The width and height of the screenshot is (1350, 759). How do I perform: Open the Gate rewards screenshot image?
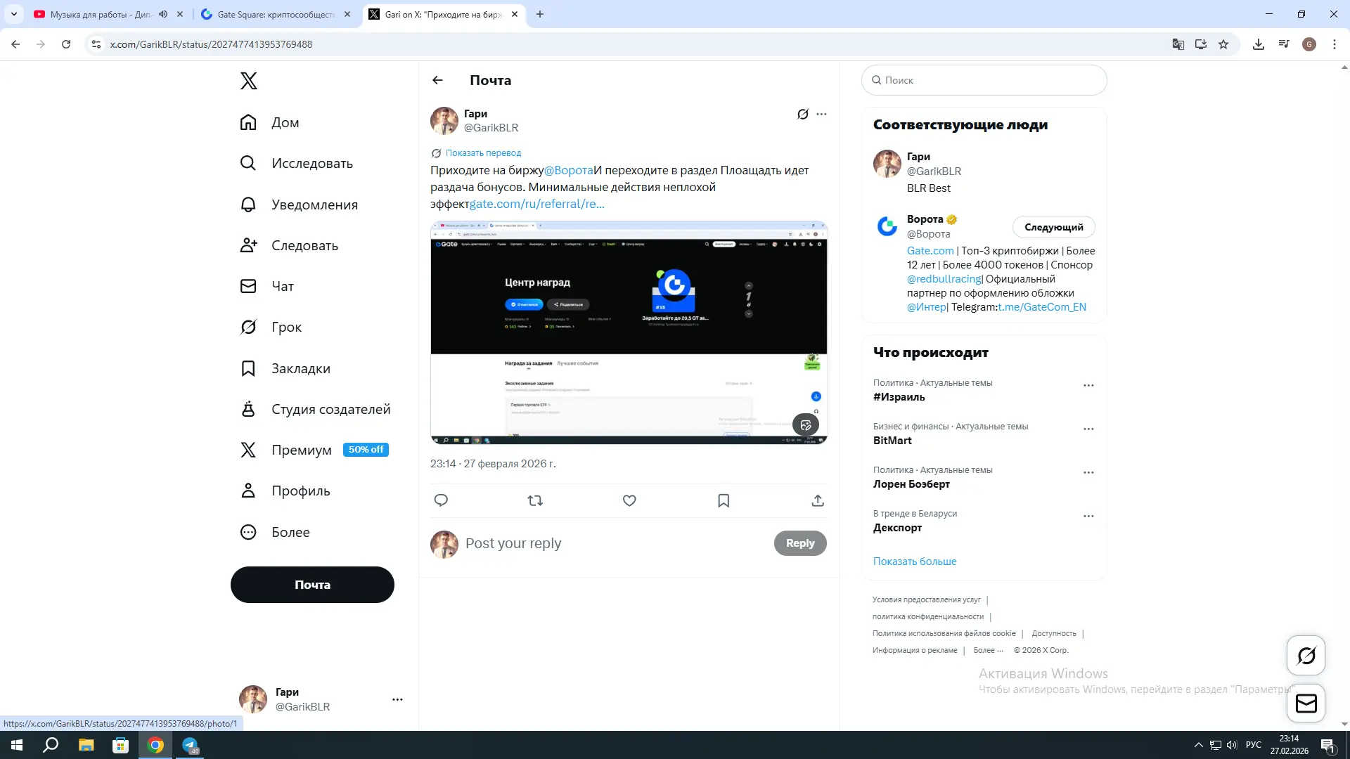click(629, 332)
